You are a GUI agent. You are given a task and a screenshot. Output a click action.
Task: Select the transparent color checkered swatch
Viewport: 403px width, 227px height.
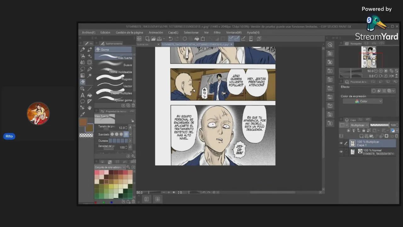(86, 135)
